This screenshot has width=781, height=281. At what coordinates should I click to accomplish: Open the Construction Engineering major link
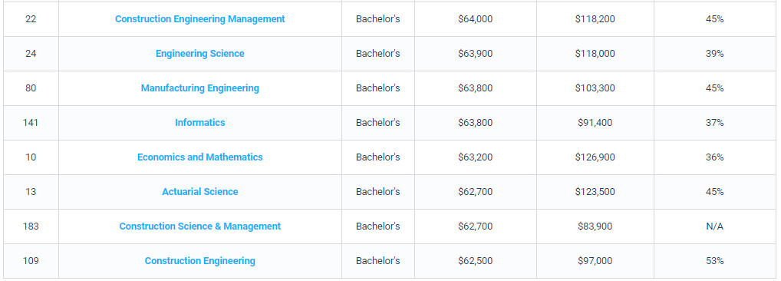pos(199,260)
